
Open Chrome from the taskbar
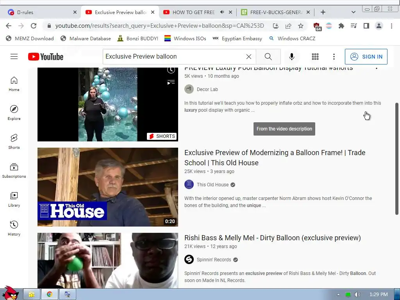50,294
